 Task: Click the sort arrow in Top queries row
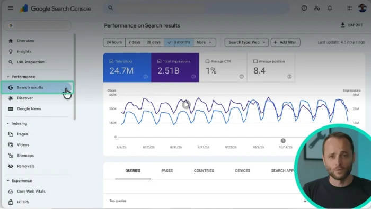305,201
